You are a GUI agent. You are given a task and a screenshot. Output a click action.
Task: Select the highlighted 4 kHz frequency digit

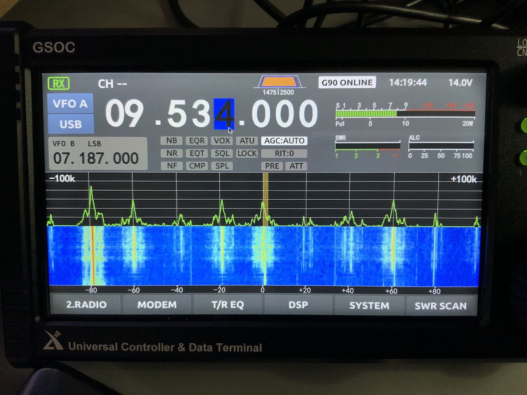pos(224,114)
